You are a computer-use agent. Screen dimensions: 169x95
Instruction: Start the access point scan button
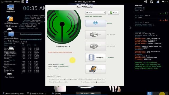[x=95, y=23]
